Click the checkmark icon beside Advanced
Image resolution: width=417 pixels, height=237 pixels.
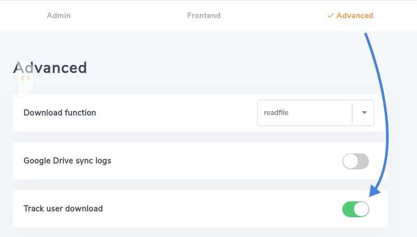click(x=330, y=16)
